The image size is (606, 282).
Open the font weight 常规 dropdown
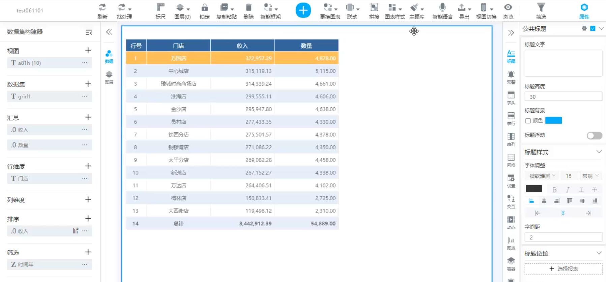coord(590,176)
